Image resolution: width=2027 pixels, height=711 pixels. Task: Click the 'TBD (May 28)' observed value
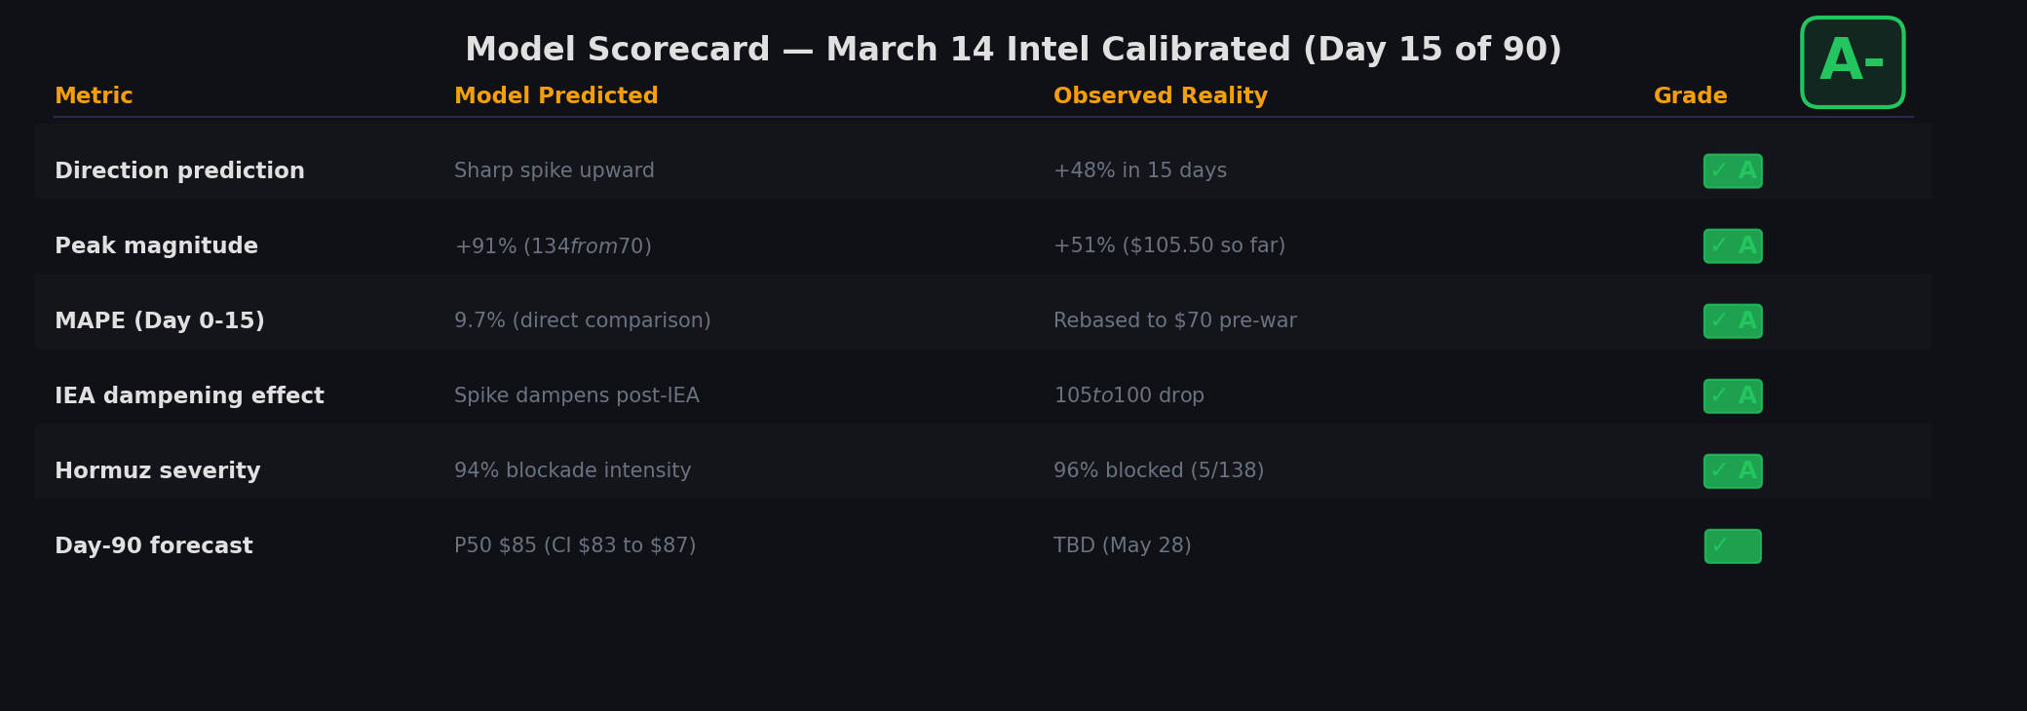[x=1122, y=546]
